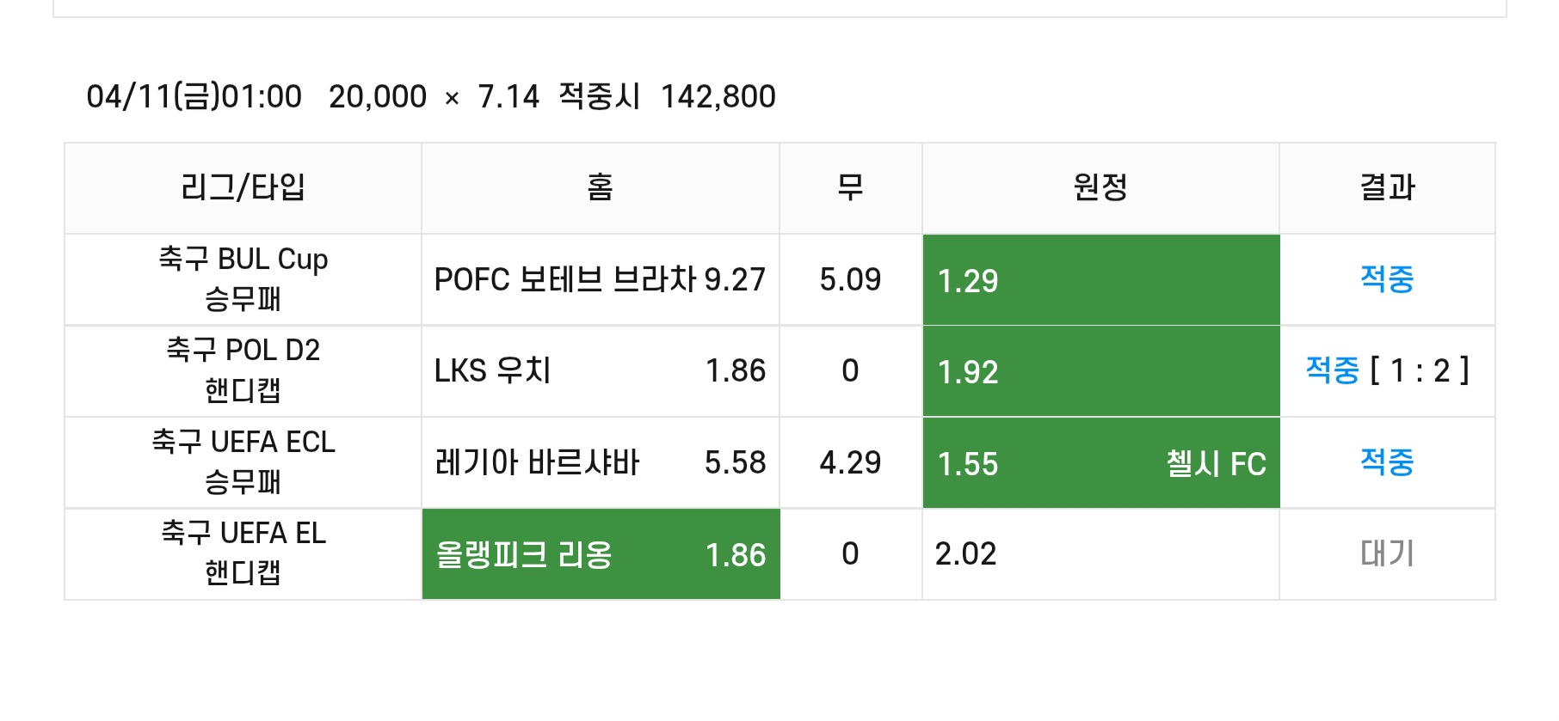
Task: Click the 5.09 draw odds cell
Action: coord(851,279)
